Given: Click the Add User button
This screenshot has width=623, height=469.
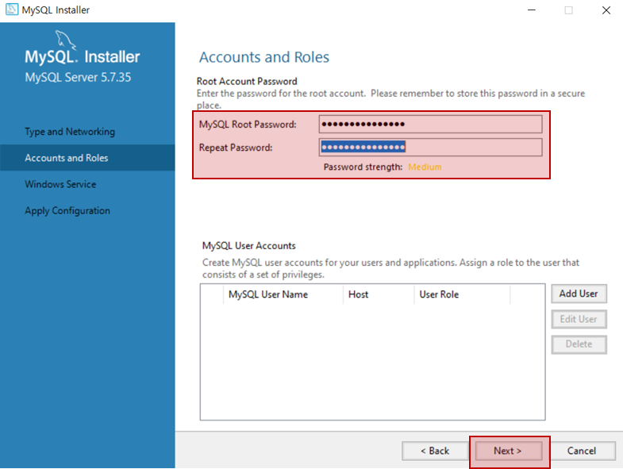Looking at the screenshot, I should coord(579,294).
